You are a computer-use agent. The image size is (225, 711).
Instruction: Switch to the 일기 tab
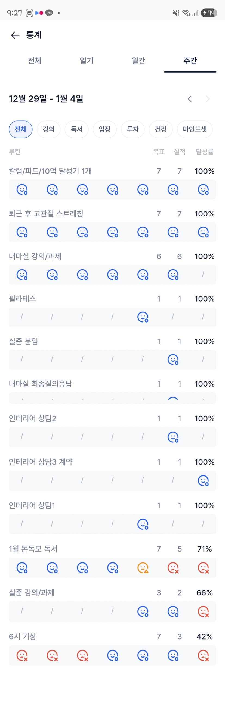pos(87,61)
